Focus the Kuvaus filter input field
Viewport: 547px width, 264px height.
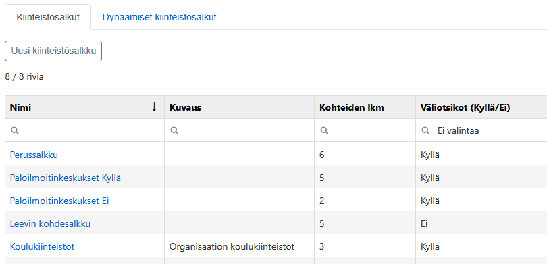(239, 131)
